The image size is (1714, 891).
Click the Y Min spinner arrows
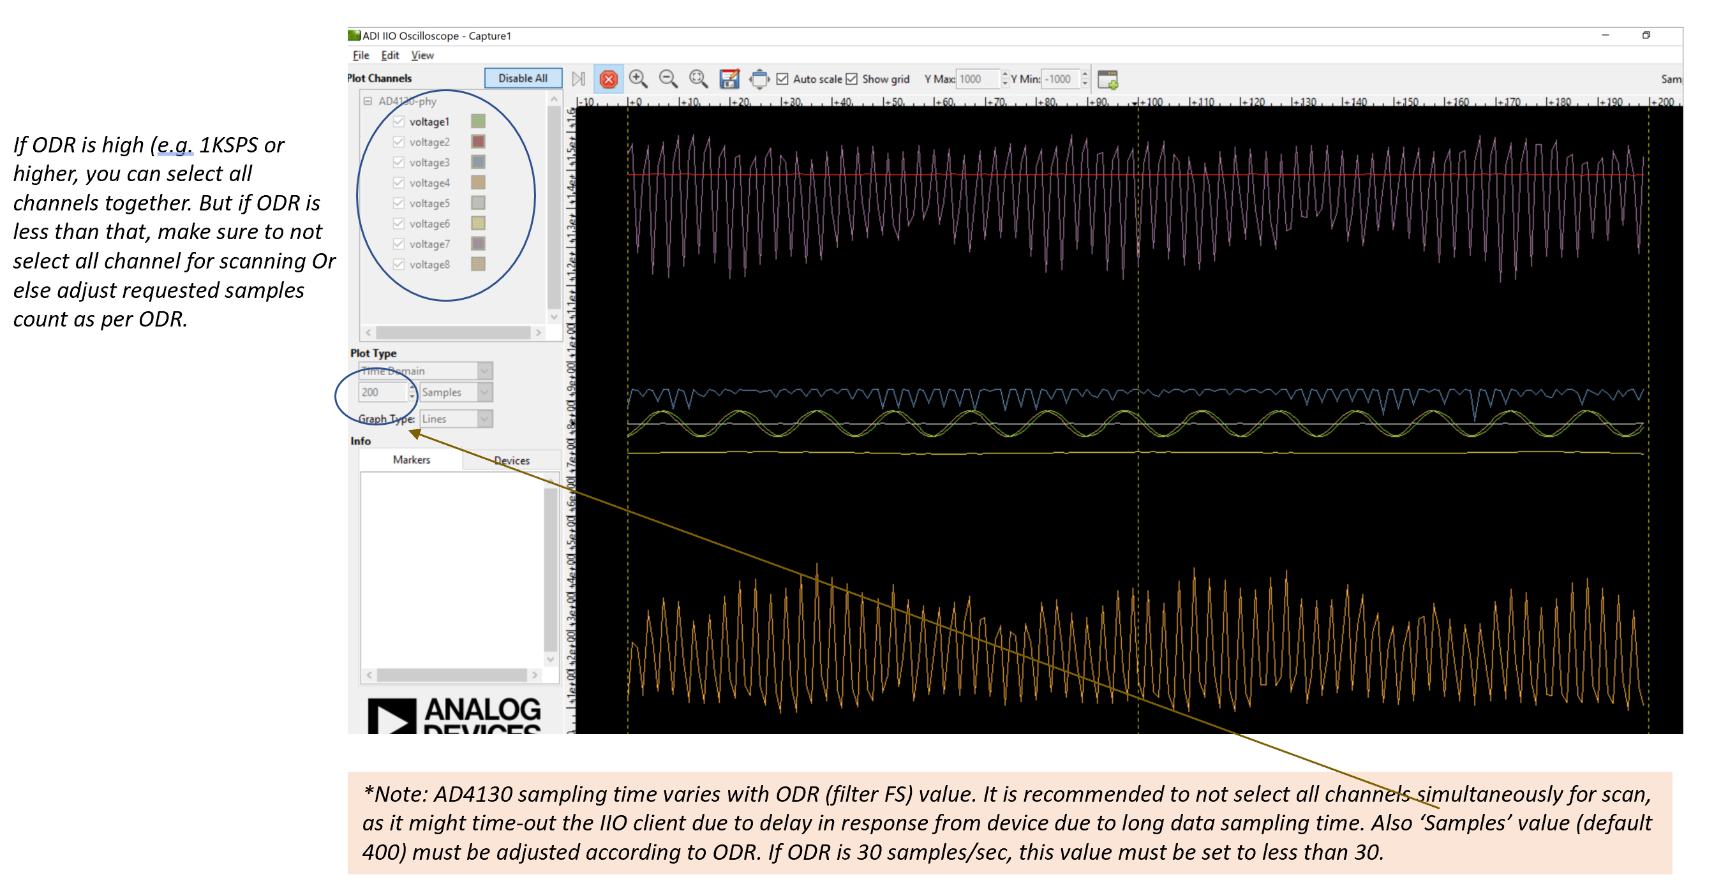[1085, 79]
